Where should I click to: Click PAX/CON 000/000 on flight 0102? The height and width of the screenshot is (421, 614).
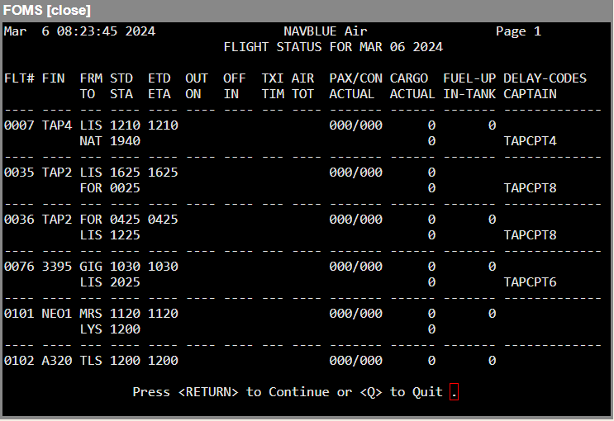tap(355, 361)
